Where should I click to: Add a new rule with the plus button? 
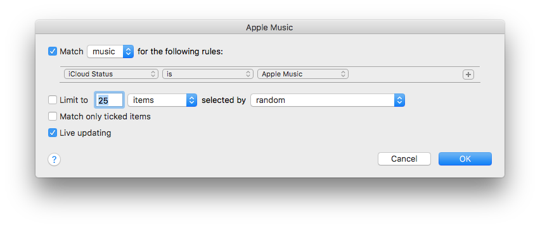coord(468,75)
